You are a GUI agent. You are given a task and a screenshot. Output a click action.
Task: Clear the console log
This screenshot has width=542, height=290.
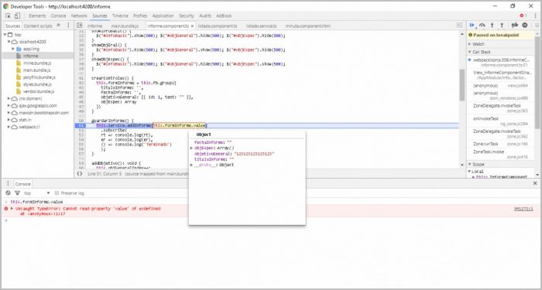point(9,193)
